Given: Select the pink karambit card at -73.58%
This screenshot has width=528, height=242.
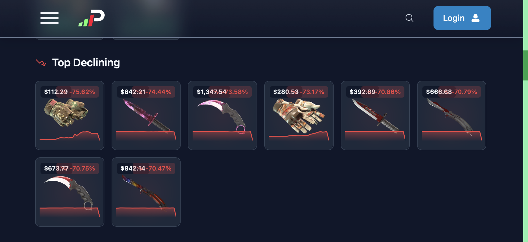Looking at the screenshot, I should [222, 115].
